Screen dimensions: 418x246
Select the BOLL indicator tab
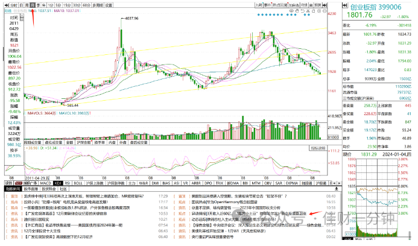78,183
